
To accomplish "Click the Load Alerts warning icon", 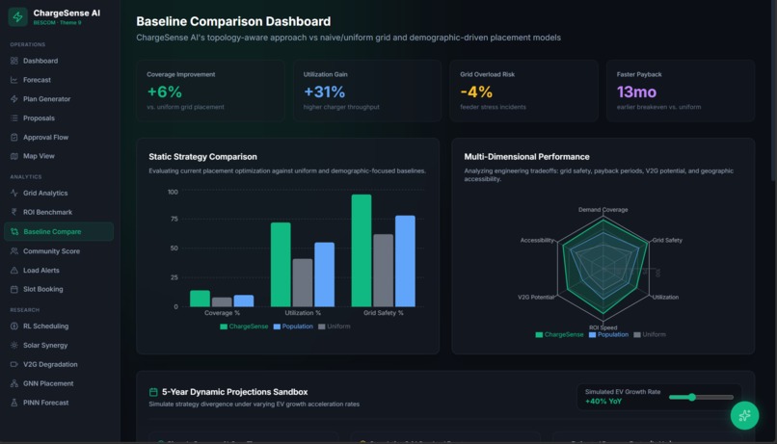I will 13,271.
